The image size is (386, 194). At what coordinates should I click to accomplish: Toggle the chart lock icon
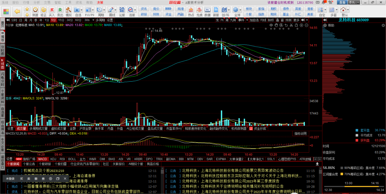296,25
